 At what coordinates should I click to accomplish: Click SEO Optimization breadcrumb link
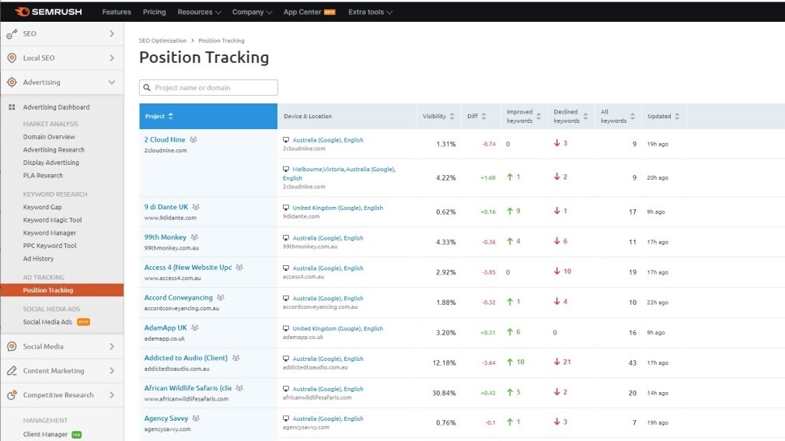[x=162, y=40]
